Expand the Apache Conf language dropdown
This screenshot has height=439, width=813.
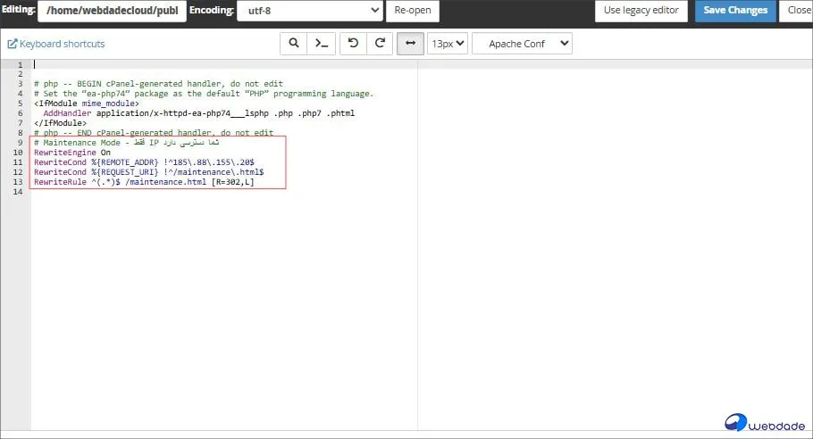[x=522, y=44]
